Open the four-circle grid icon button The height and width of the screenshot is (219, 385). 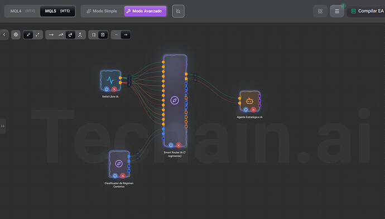[320, 11]
